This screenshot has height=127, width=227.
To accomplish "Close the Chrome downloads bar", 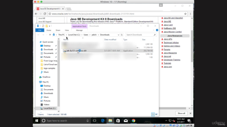I will pyautogui.click(x=190, y=113).
